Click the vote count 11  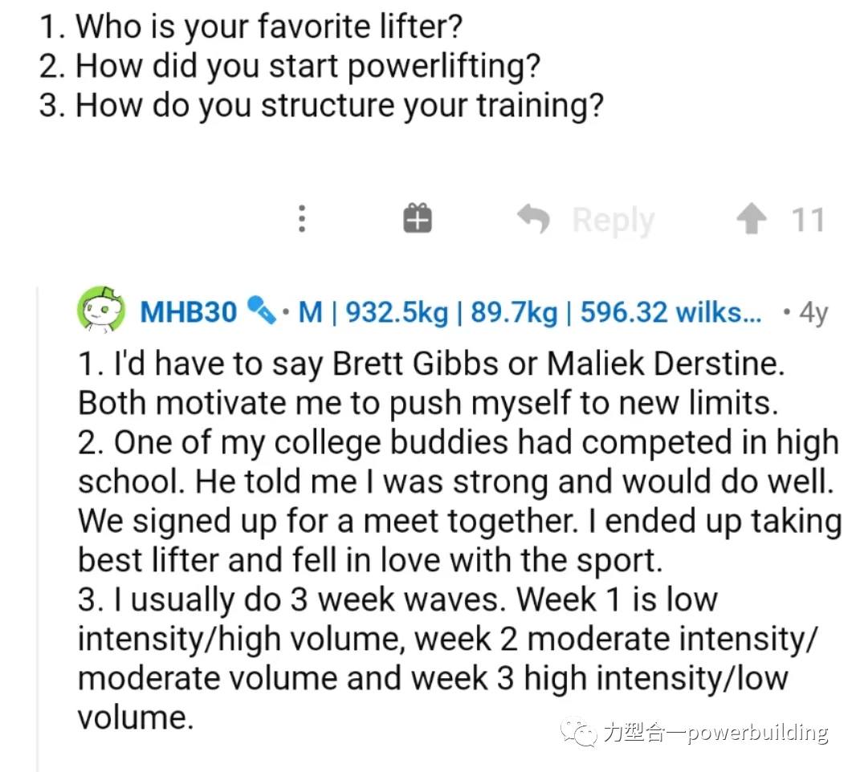[808, 219]
